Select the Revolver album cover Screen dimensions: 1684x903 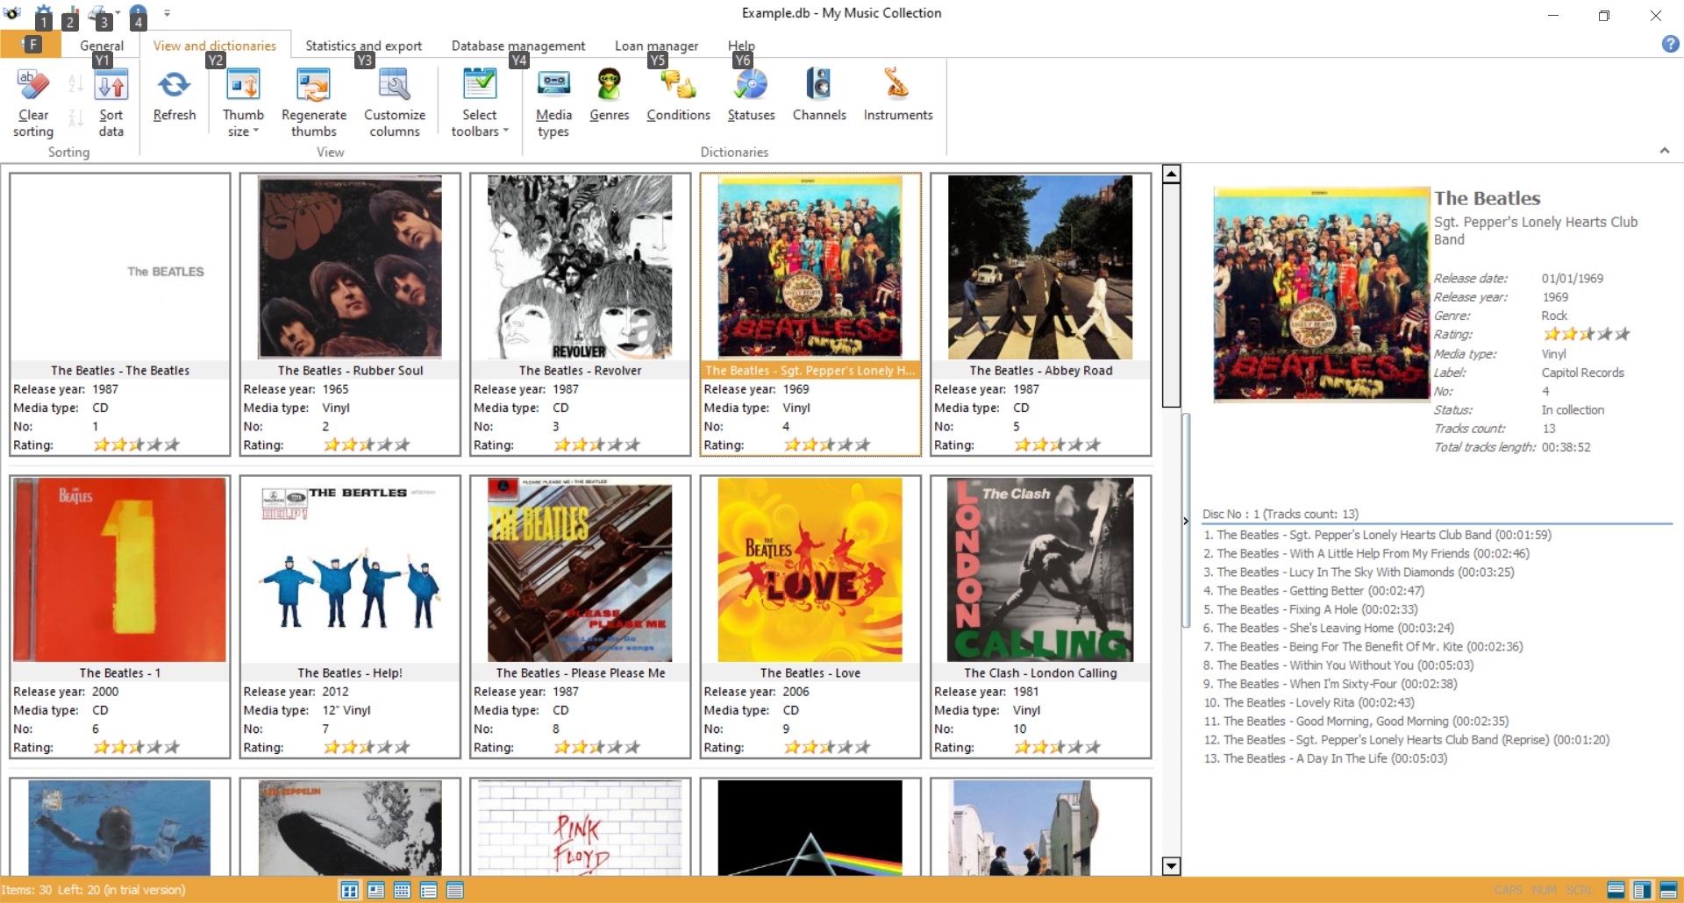click(580, 267)
